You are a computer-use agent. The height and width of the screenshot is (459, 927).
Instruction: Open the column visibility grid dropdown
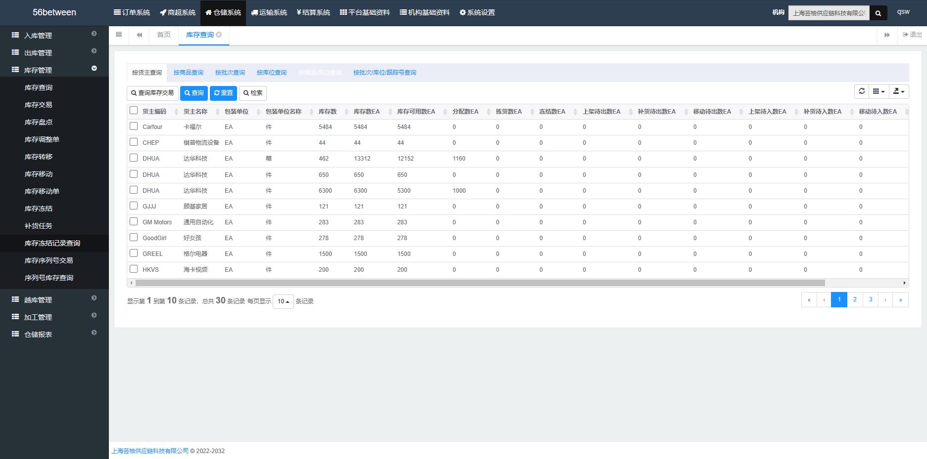coord(878,91)
